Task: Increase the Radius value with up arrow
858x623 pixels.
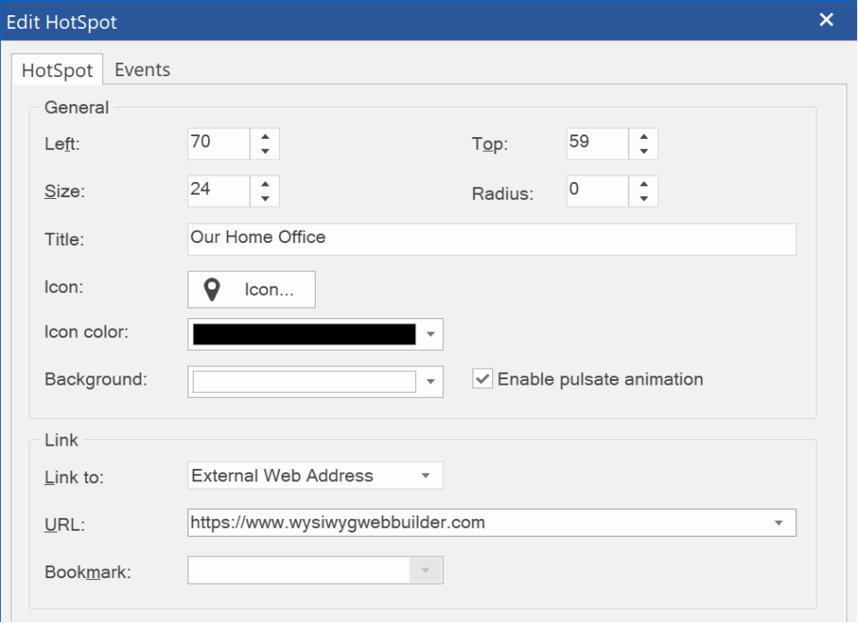Action: coord(644,184)
